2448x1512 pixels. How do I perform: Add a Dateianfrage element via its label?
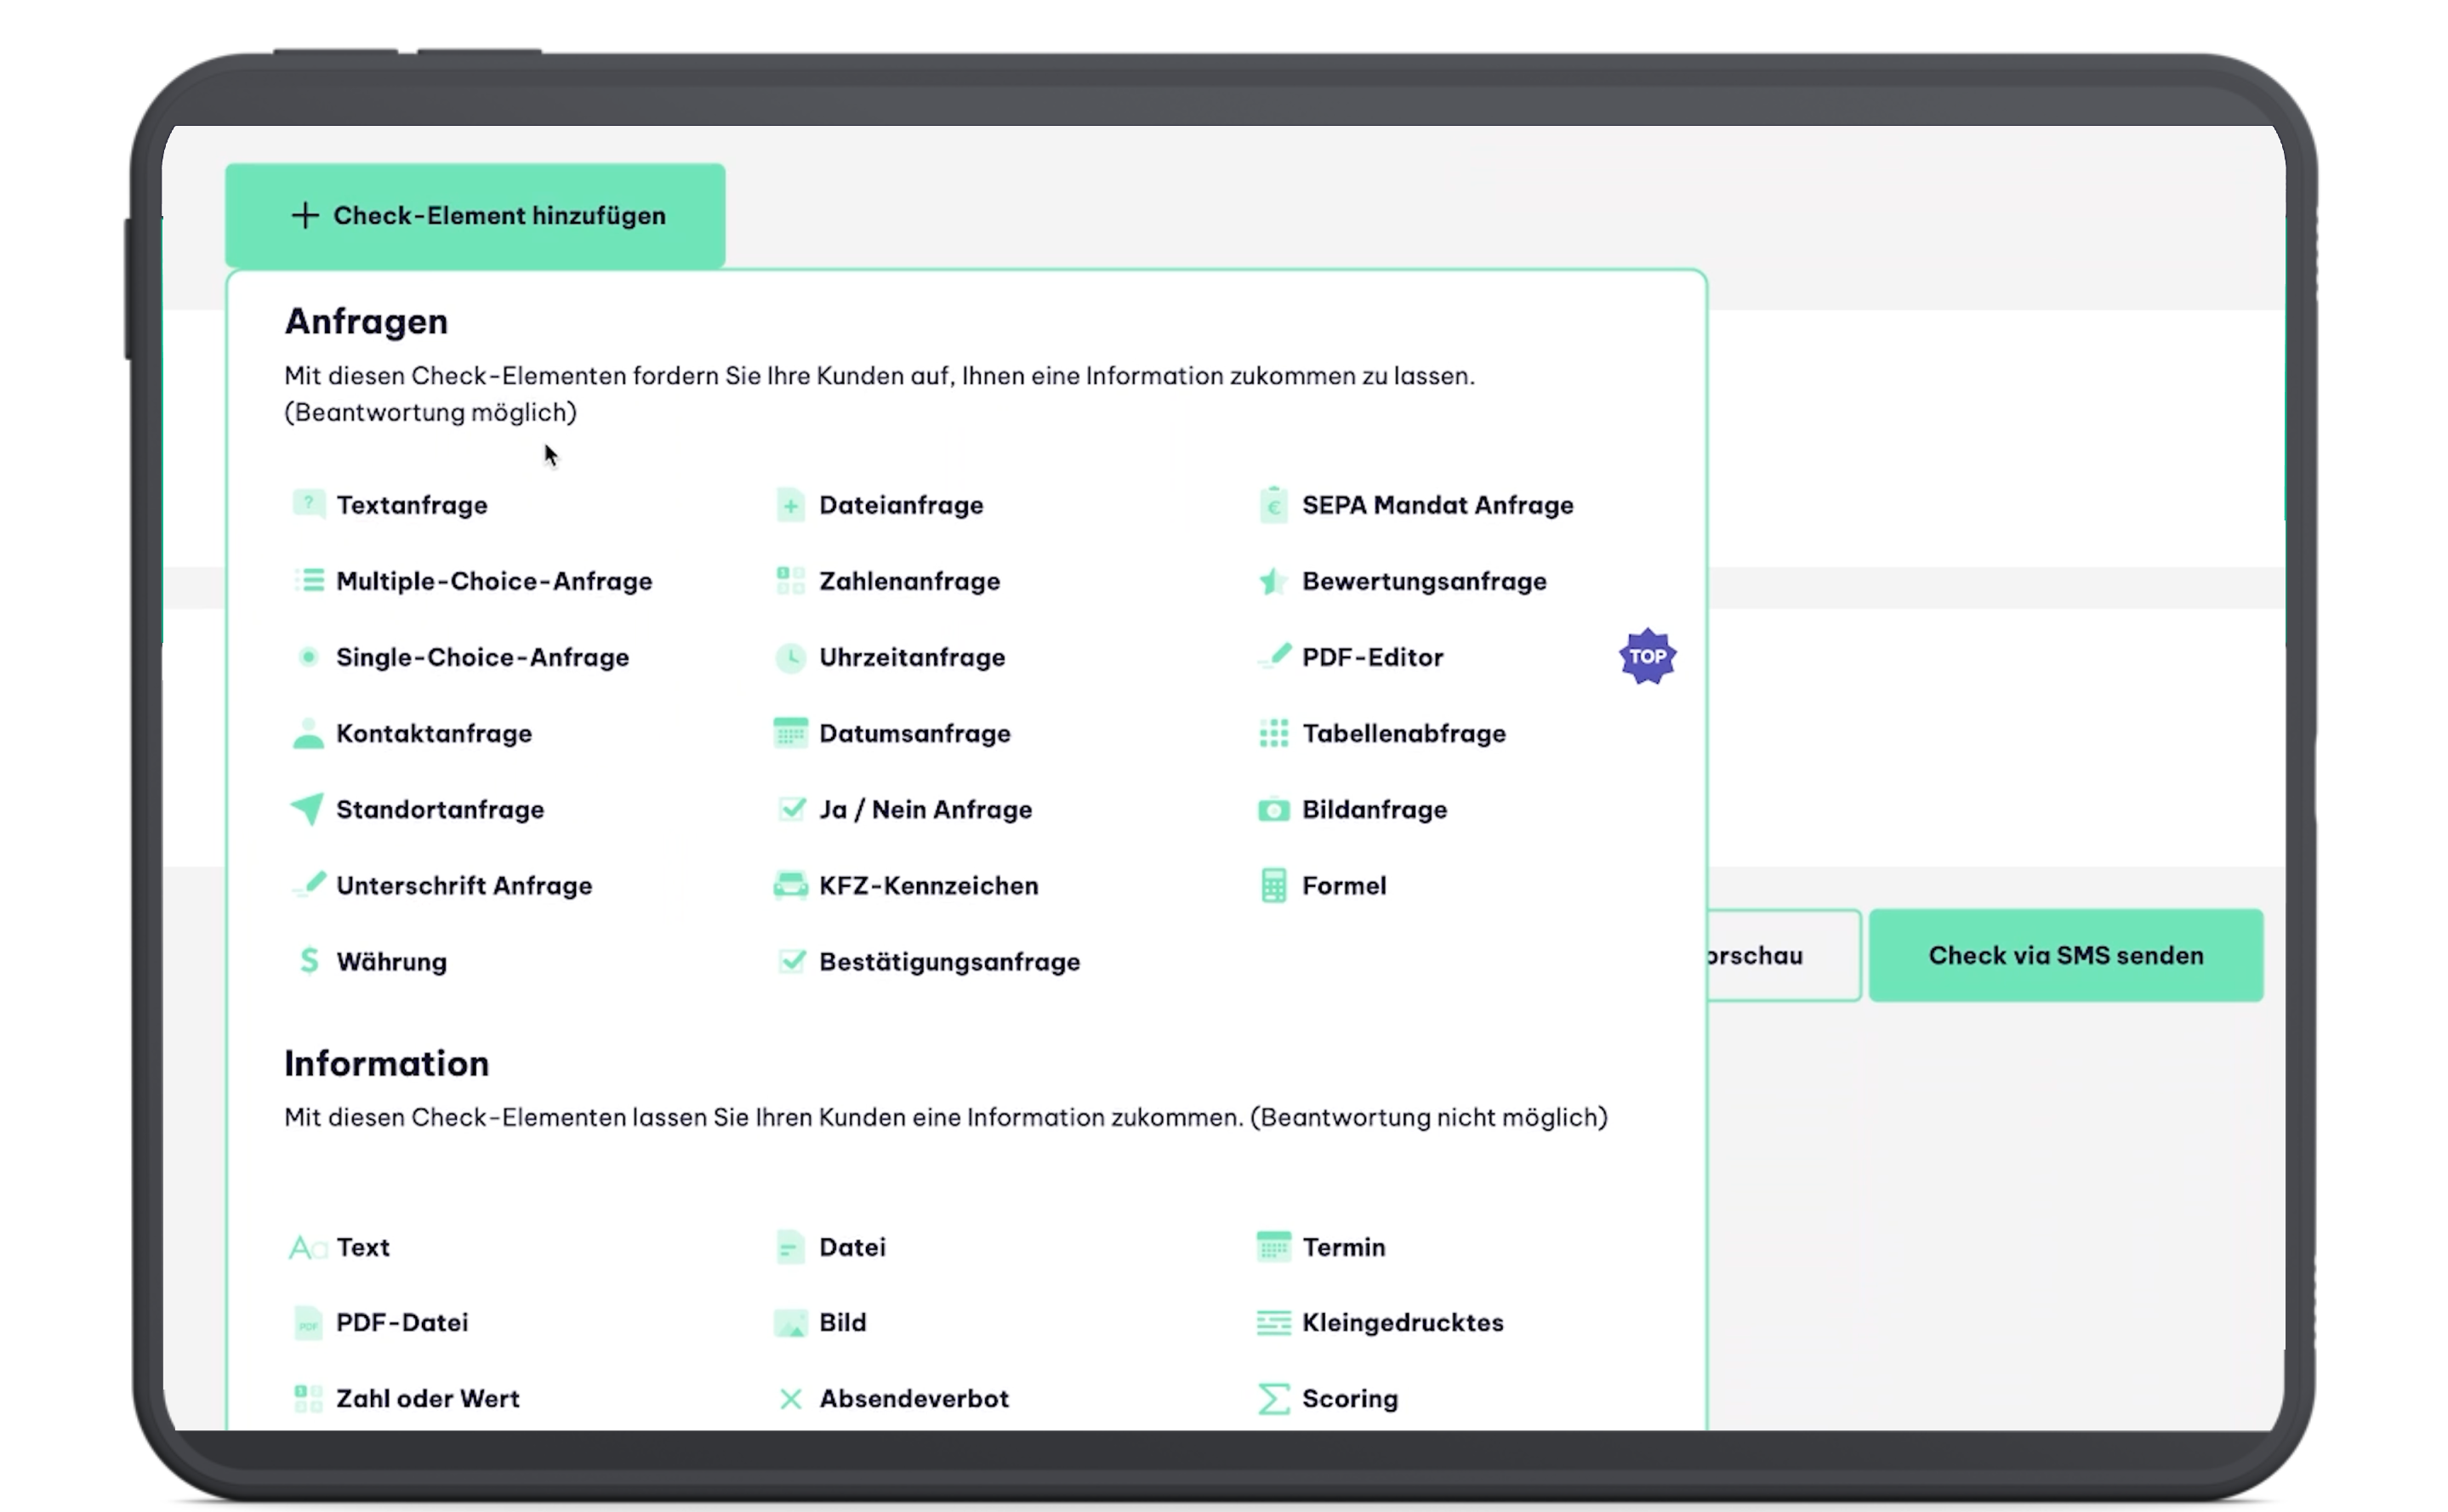901,505
